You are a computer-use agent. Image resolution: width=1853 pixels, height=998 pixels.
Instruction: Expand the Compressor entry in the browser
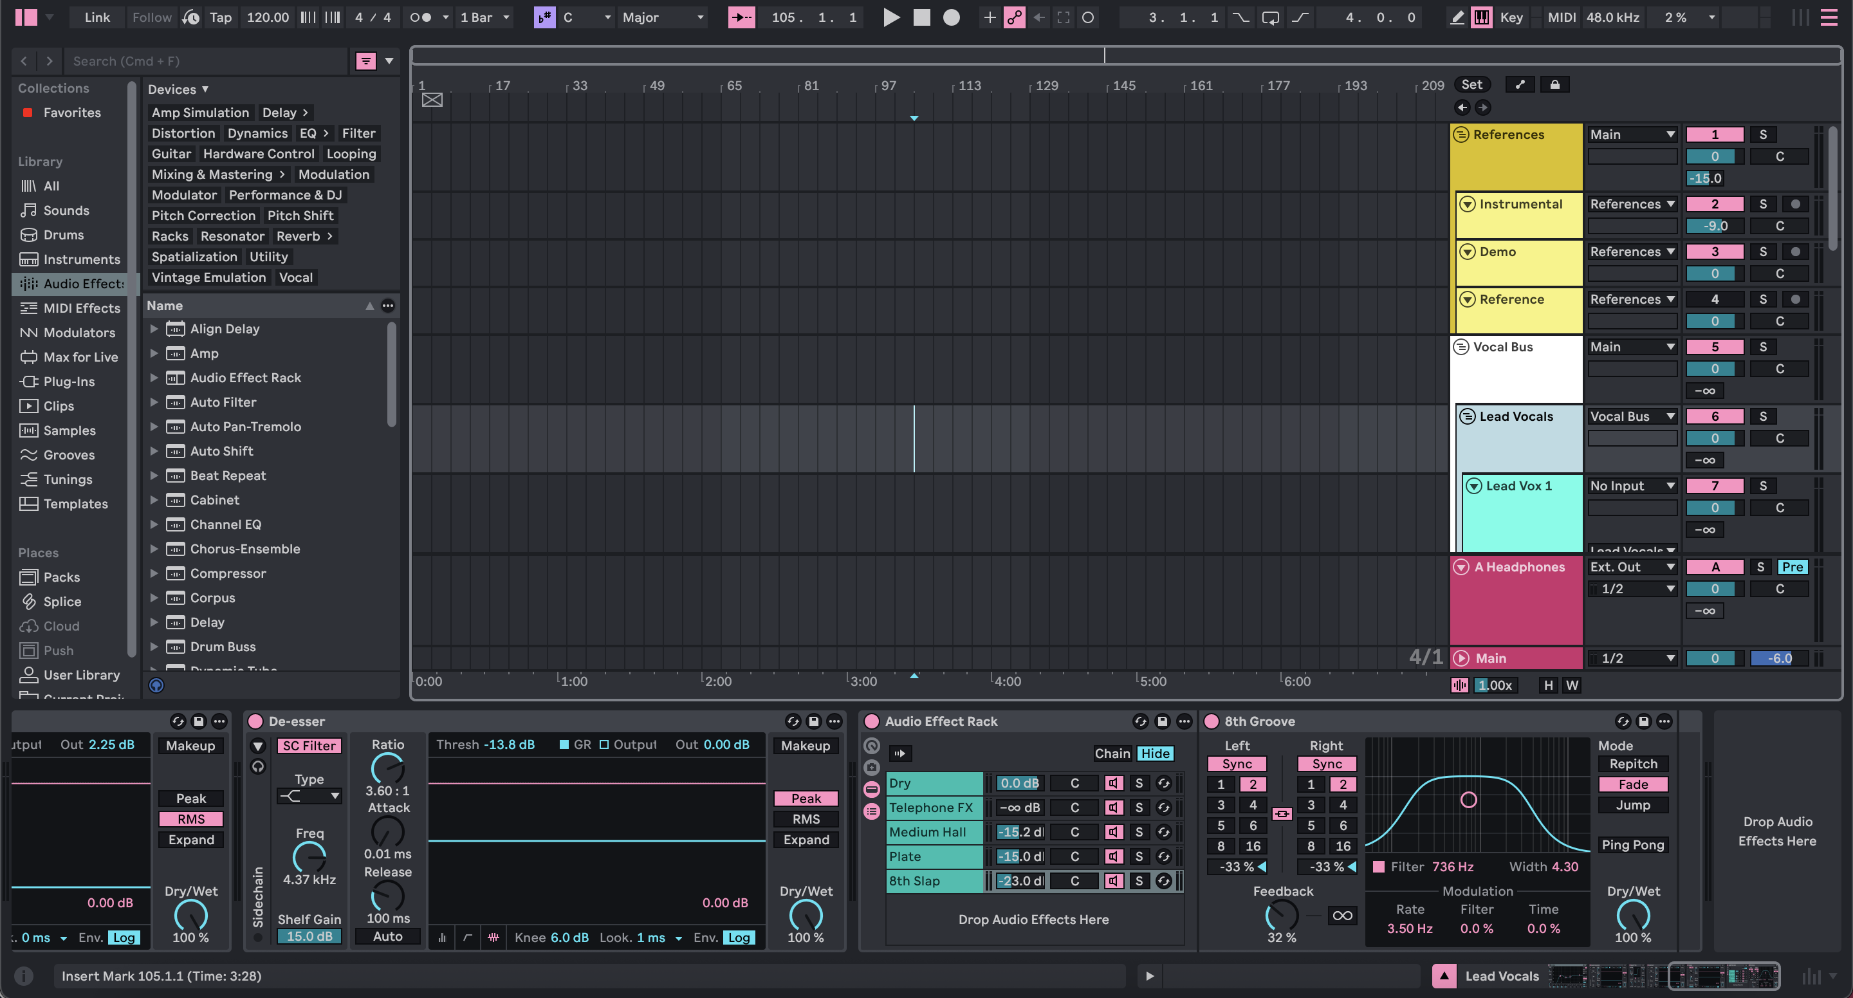(x=155, y=573)
